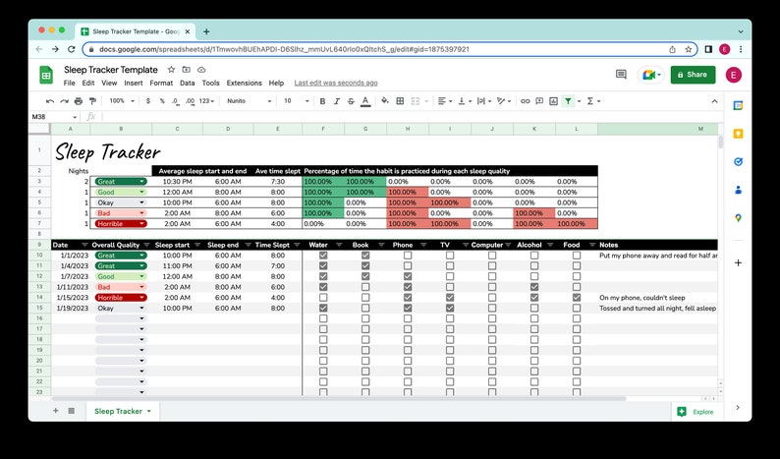Open text color picker
780x459 pixels.
365,101
